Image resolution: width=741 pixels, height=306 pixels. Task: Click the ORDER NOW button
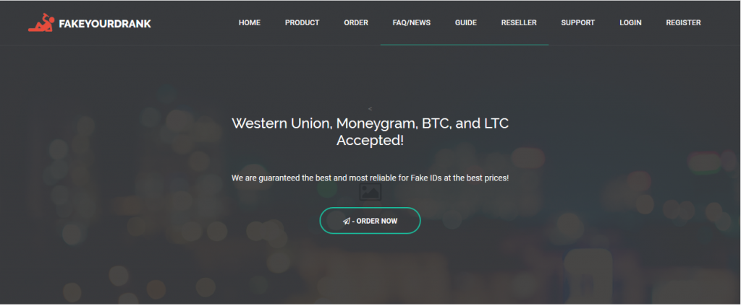pyautogui.click(x=370, y=221)
